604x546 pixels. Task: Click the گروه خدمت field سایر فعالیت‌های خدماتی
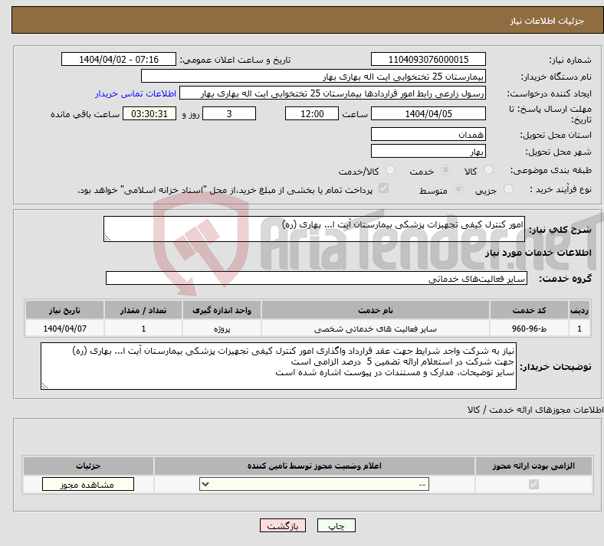[317, 278]
